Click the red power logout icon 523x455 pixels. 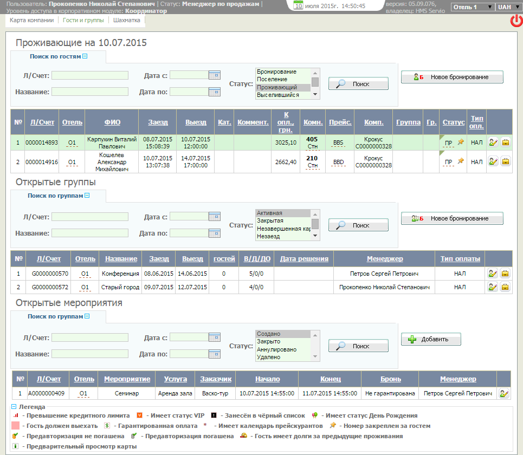(x=516, y=21)
